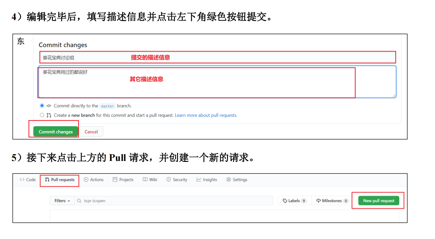Create a New pull request

coord(379,201)
